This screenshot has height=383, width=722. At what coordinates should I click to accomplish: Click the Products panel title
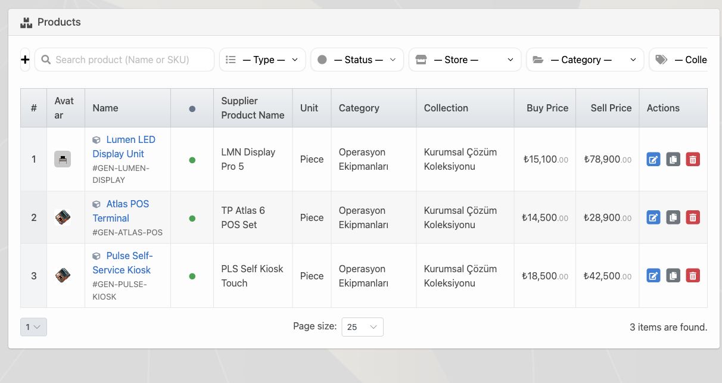pyautogui.click(x=59, y=22)
